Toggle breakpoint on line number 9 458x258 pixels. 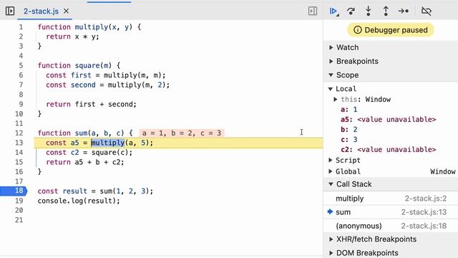point(21,104)
